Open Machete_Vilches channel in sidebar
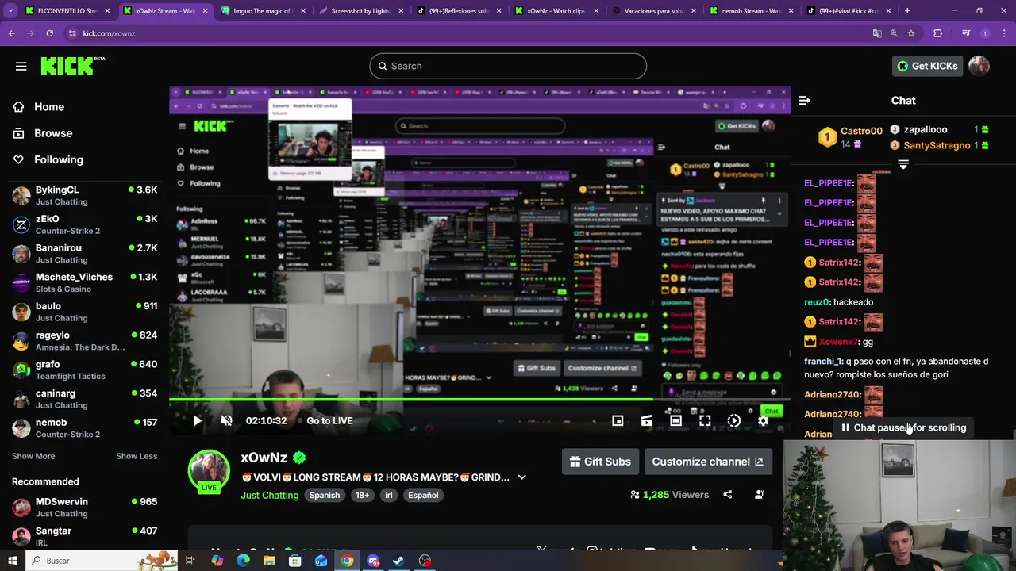 coord(84,282)
